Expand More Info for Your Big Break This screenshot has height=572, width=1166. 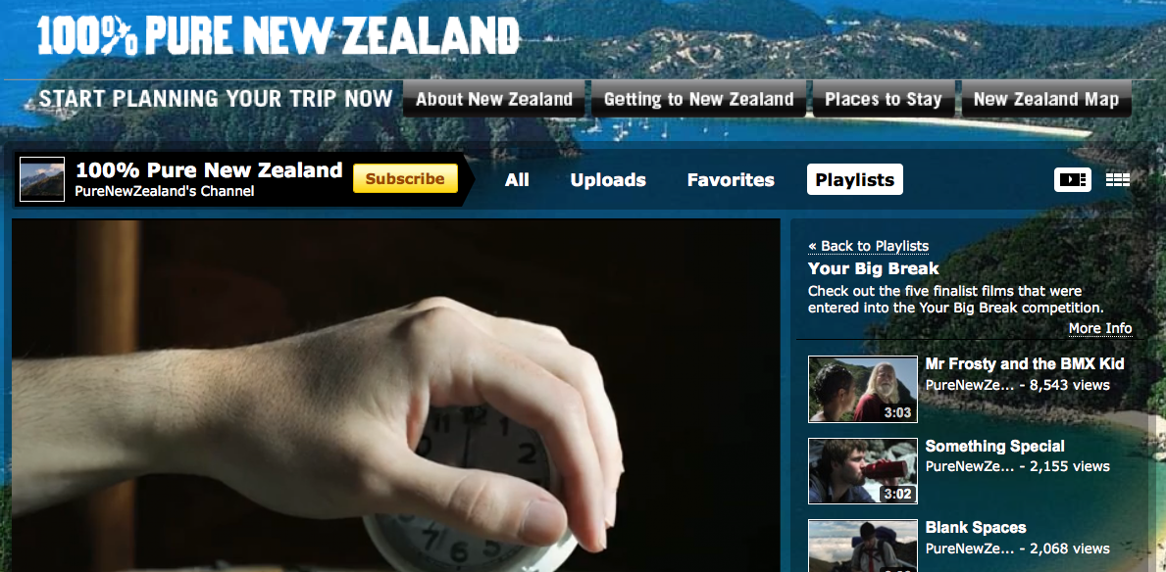point(1100,328)
